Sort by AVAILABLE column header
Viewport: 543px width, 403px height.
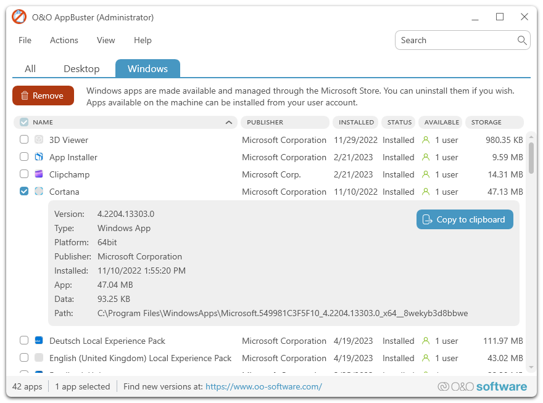pos(441,123)
